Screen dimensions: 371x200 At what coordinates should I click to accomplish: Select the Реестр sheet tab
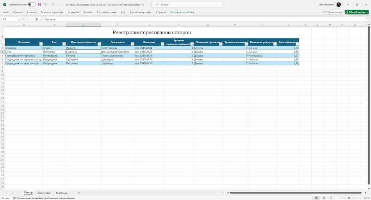pyautogui.click(x=28, y=193)
